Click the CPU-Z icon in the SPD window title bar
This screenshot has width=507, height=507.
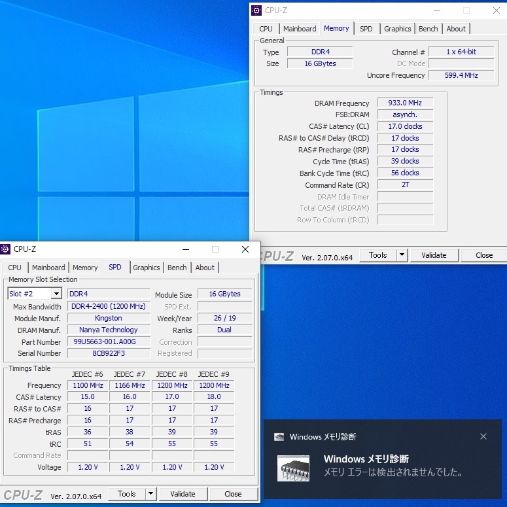[x=6, y=249]
